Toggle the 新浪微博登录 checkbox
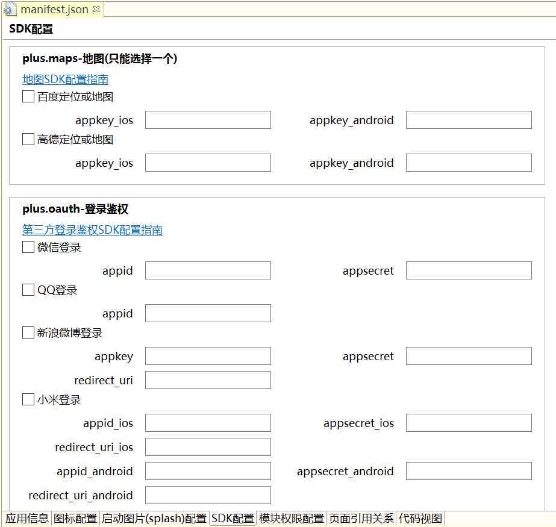Image resolution: width=556 pixels, height=527 pixels. coord(28,333)
